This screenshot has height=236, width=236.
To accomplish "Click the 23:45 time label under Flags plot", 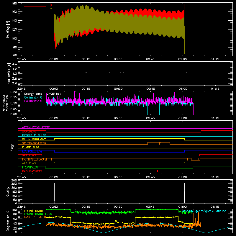I will pyautogui.click(x=22, y=177).
